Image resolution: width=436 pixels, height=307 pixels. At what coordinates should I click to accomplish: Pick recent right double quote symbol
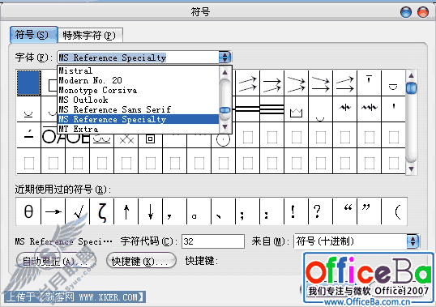[369, 211]
